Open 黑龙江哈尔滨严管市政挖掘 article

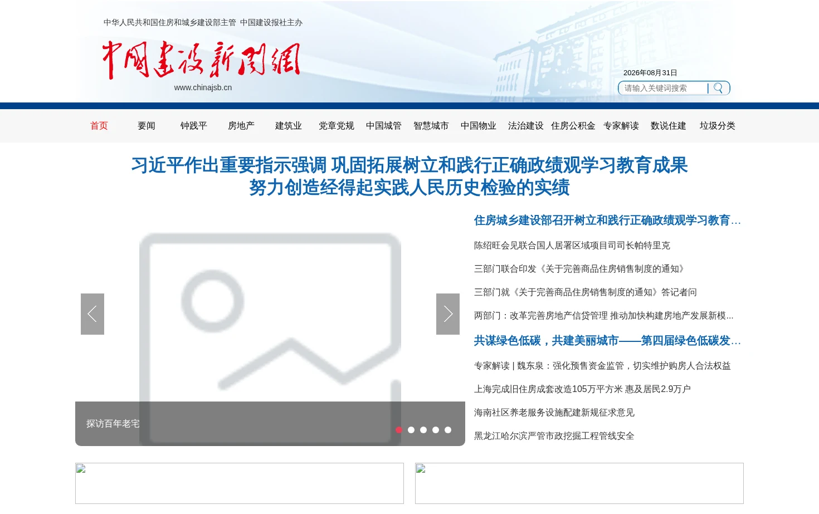[x=554, y=436]
